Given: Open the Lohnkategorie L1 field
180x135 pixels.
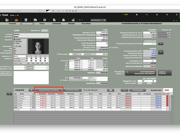Looking at the screenshot, I should pos(150,61).
